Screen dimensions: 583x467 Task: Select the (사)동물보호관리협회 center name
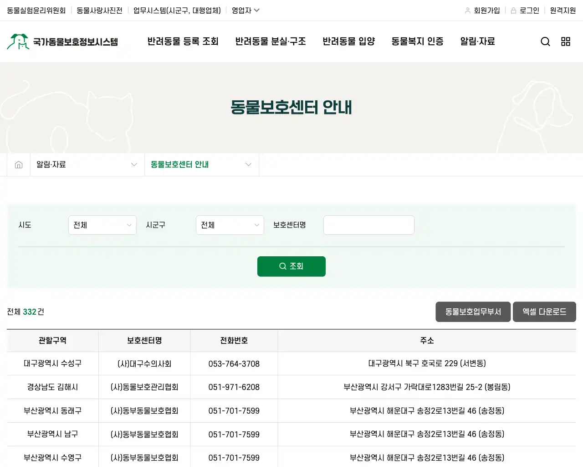(144, 387)
